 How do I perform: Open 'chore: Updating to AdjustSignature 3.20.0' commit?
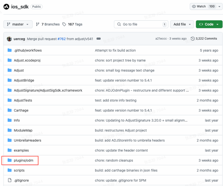(x=141, y=120)
